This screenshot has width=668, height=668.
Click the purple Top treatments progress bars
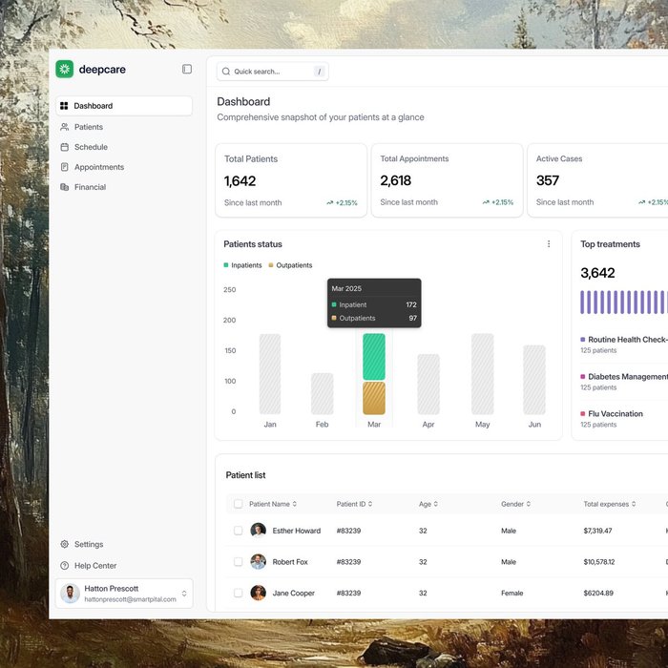coord(624,303)
